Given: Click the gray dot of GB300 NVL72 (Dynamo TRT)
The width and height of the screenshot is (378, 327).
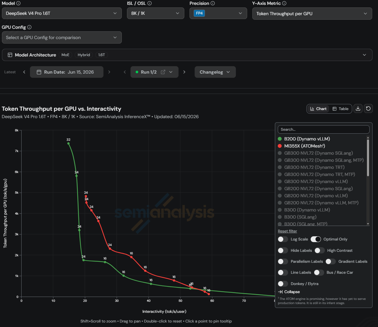Looking at the screenshot, I should click(280, 167).
